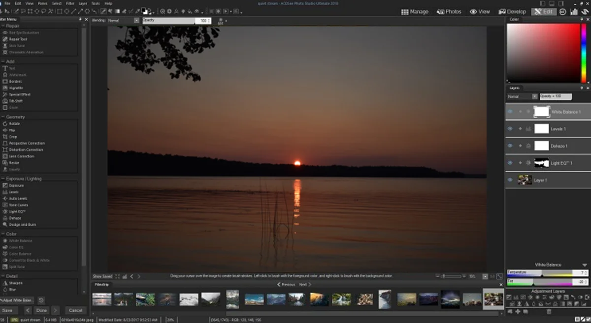Open the Dehaze filter

[15, 218]
